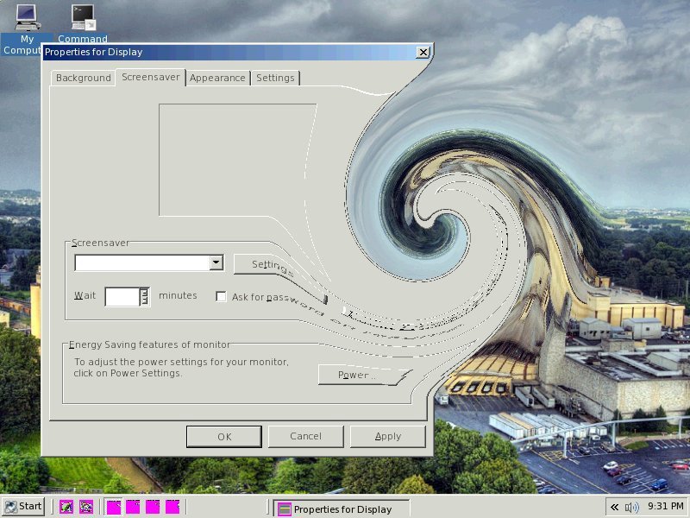Enable Ask for password checkbox

click(221, 297)
